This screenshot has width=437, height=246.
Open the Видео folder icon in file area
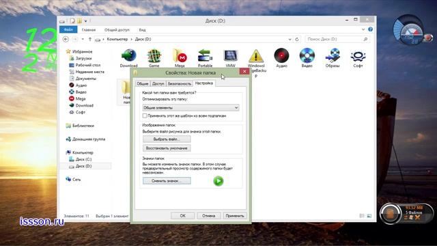pos(307,55)
